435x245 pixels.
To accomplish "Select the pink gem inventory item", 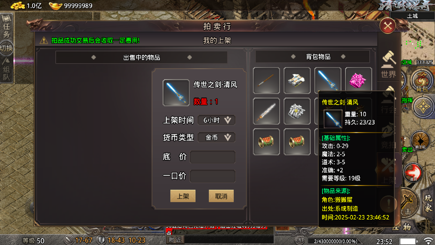I will (359, 81).
